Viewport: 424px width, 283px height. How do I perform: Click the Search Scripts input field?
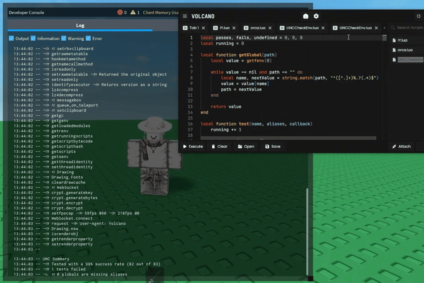410,27
